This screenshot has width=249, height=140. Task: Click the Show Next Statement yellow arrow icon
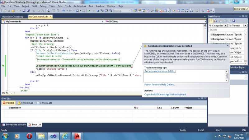(x=174, y=11)
